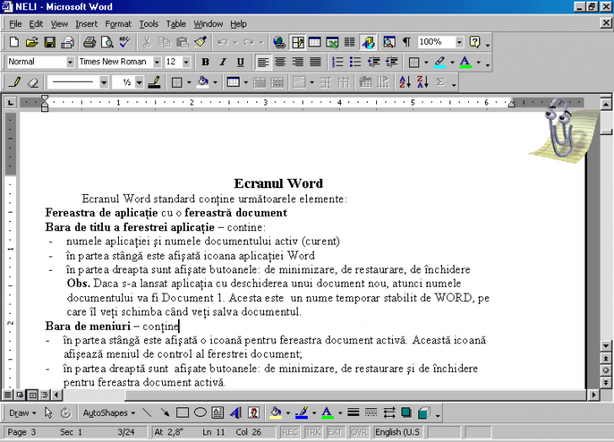Image resolution: width=614 pixels, height=442 pixels.
Task: Toggle show/hide paragraph marks
Action: pos(407,42)
